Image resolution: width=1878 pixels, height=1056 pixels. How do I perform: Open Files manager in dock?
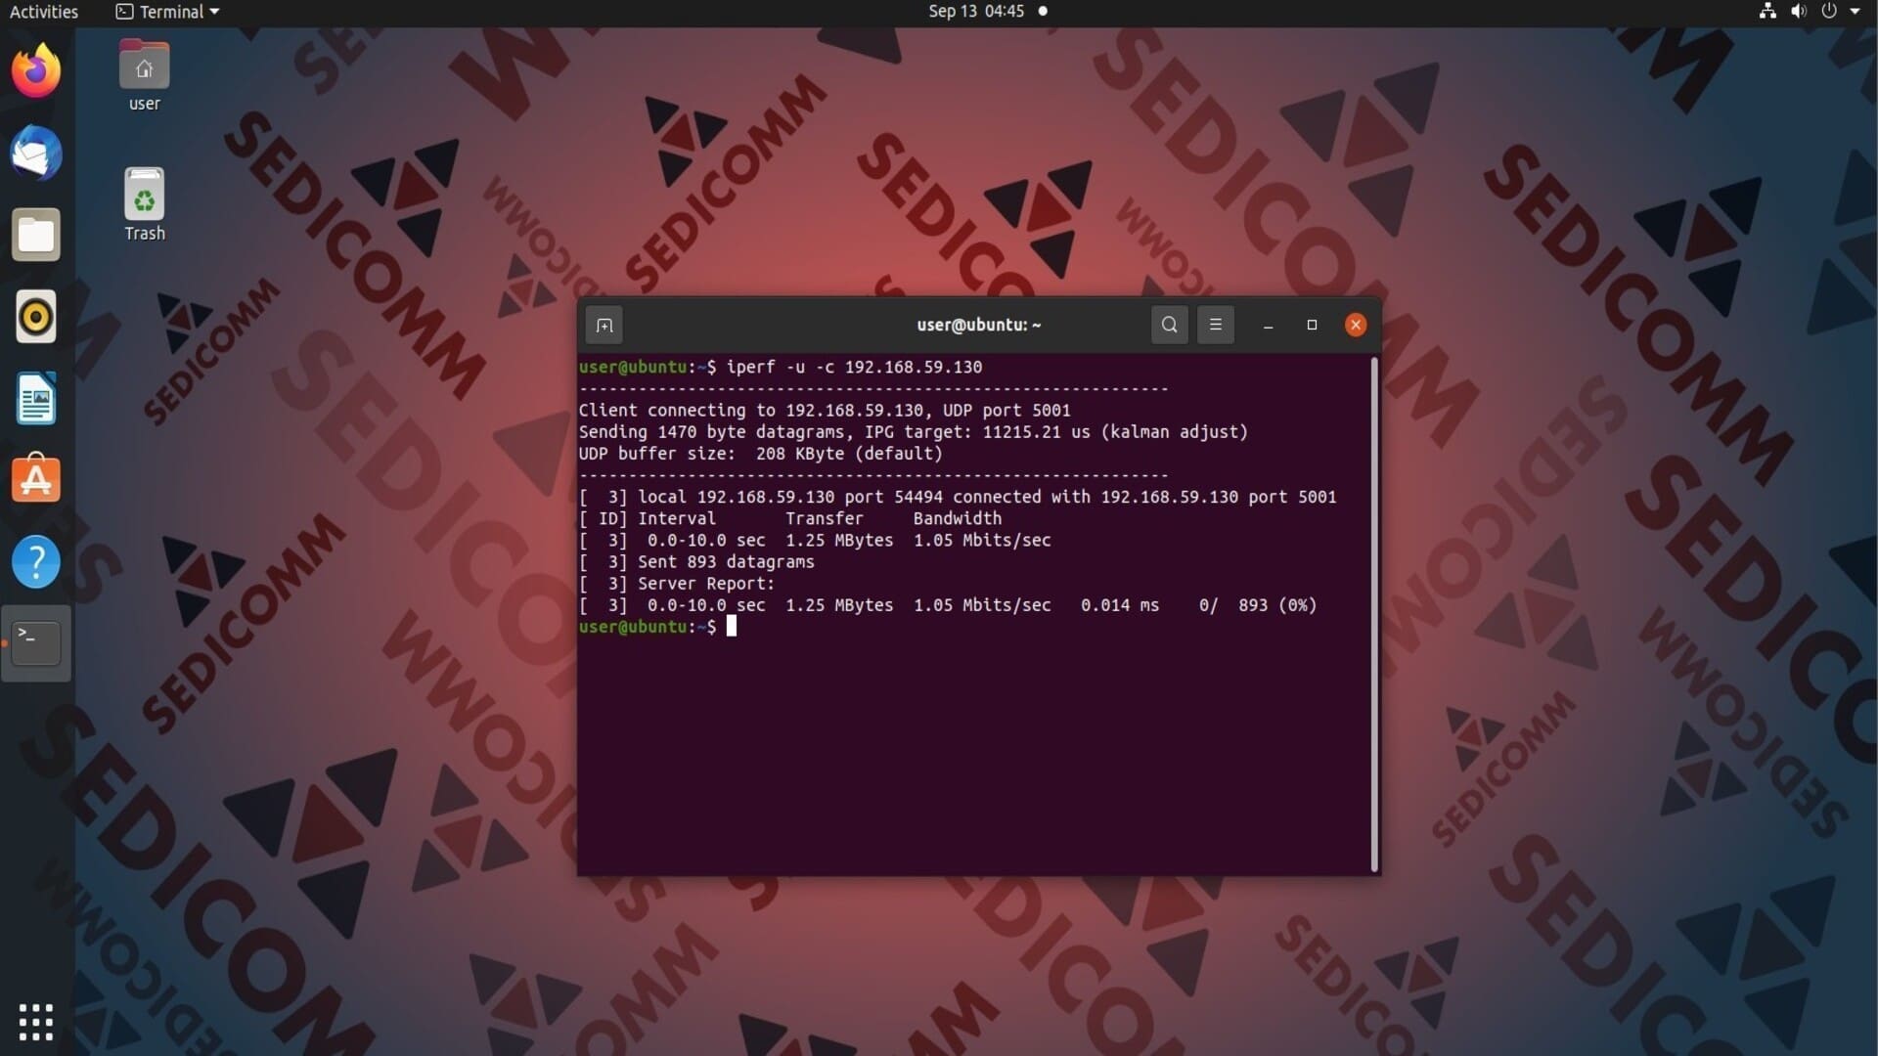click(x=36, y=236)
